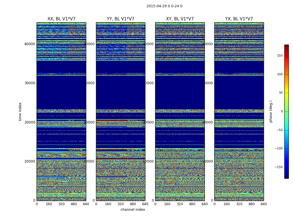The image size is (293, 223).
Task: Select the 'YY, BL V1*V7' panel title
Action: pos(121,19)
